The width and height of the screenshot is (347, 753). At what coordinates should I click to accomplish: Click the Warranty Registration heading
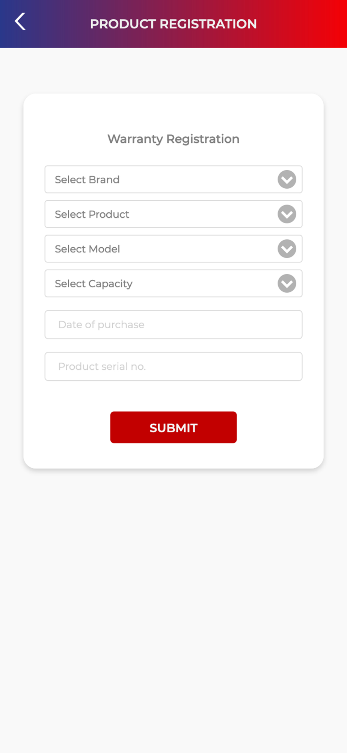(x=173, y=139)
